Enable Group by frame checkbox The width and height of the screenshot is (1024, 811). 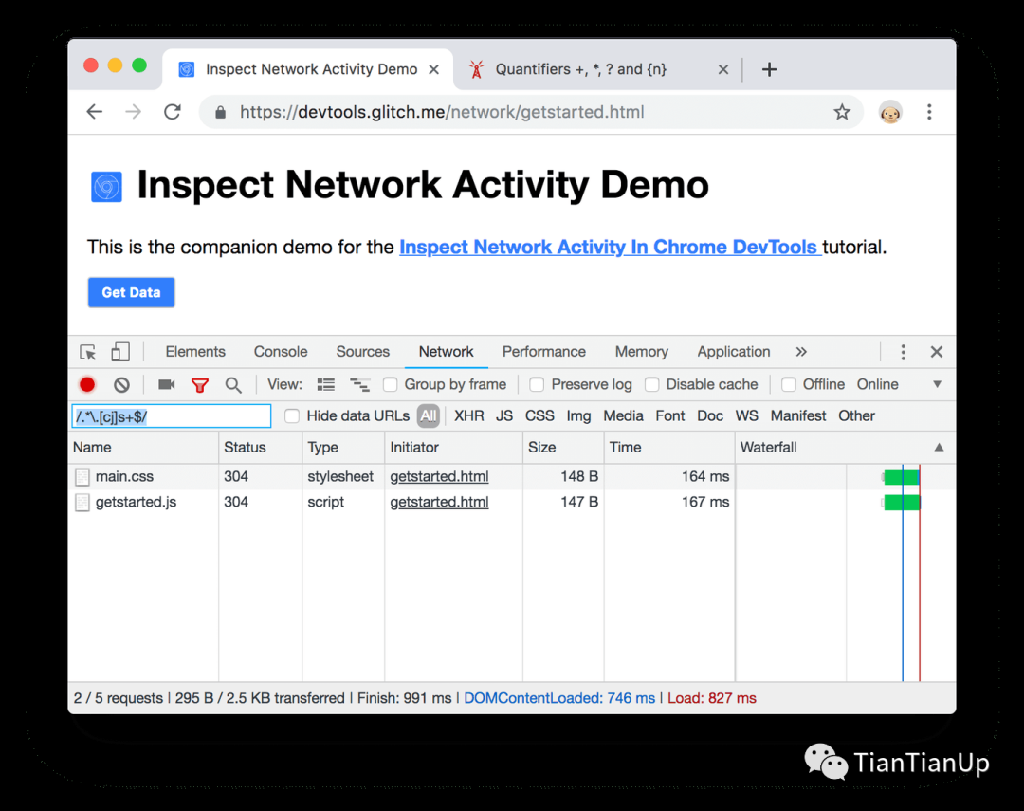[x=391, y=384]
